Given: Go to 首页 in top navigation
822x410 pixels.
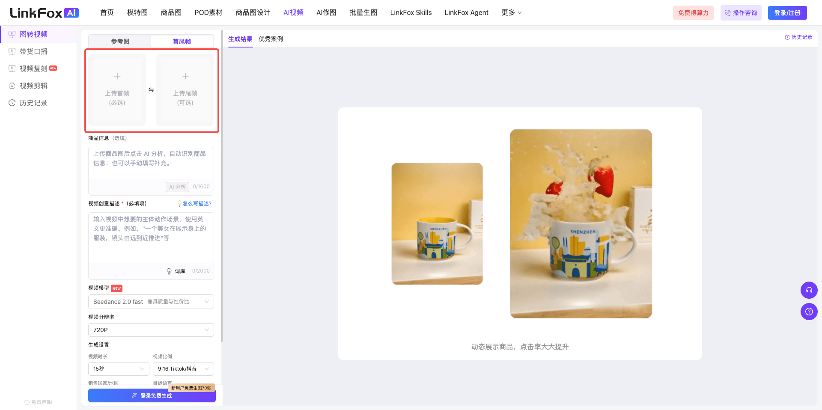Looking at the screenshot, I should [x=107, y=13].
